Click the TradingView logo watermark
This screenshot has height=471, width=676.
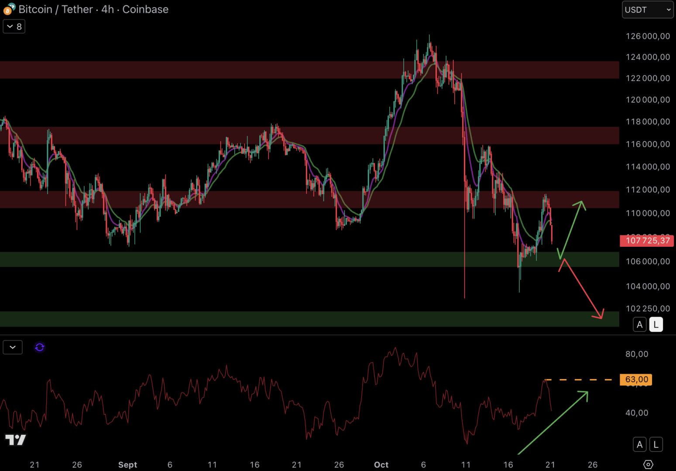16,440
